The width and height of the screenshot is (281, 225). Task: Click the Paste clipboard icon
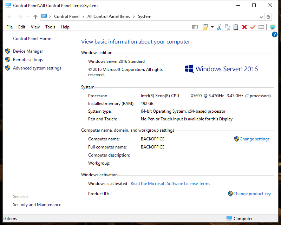236,27
